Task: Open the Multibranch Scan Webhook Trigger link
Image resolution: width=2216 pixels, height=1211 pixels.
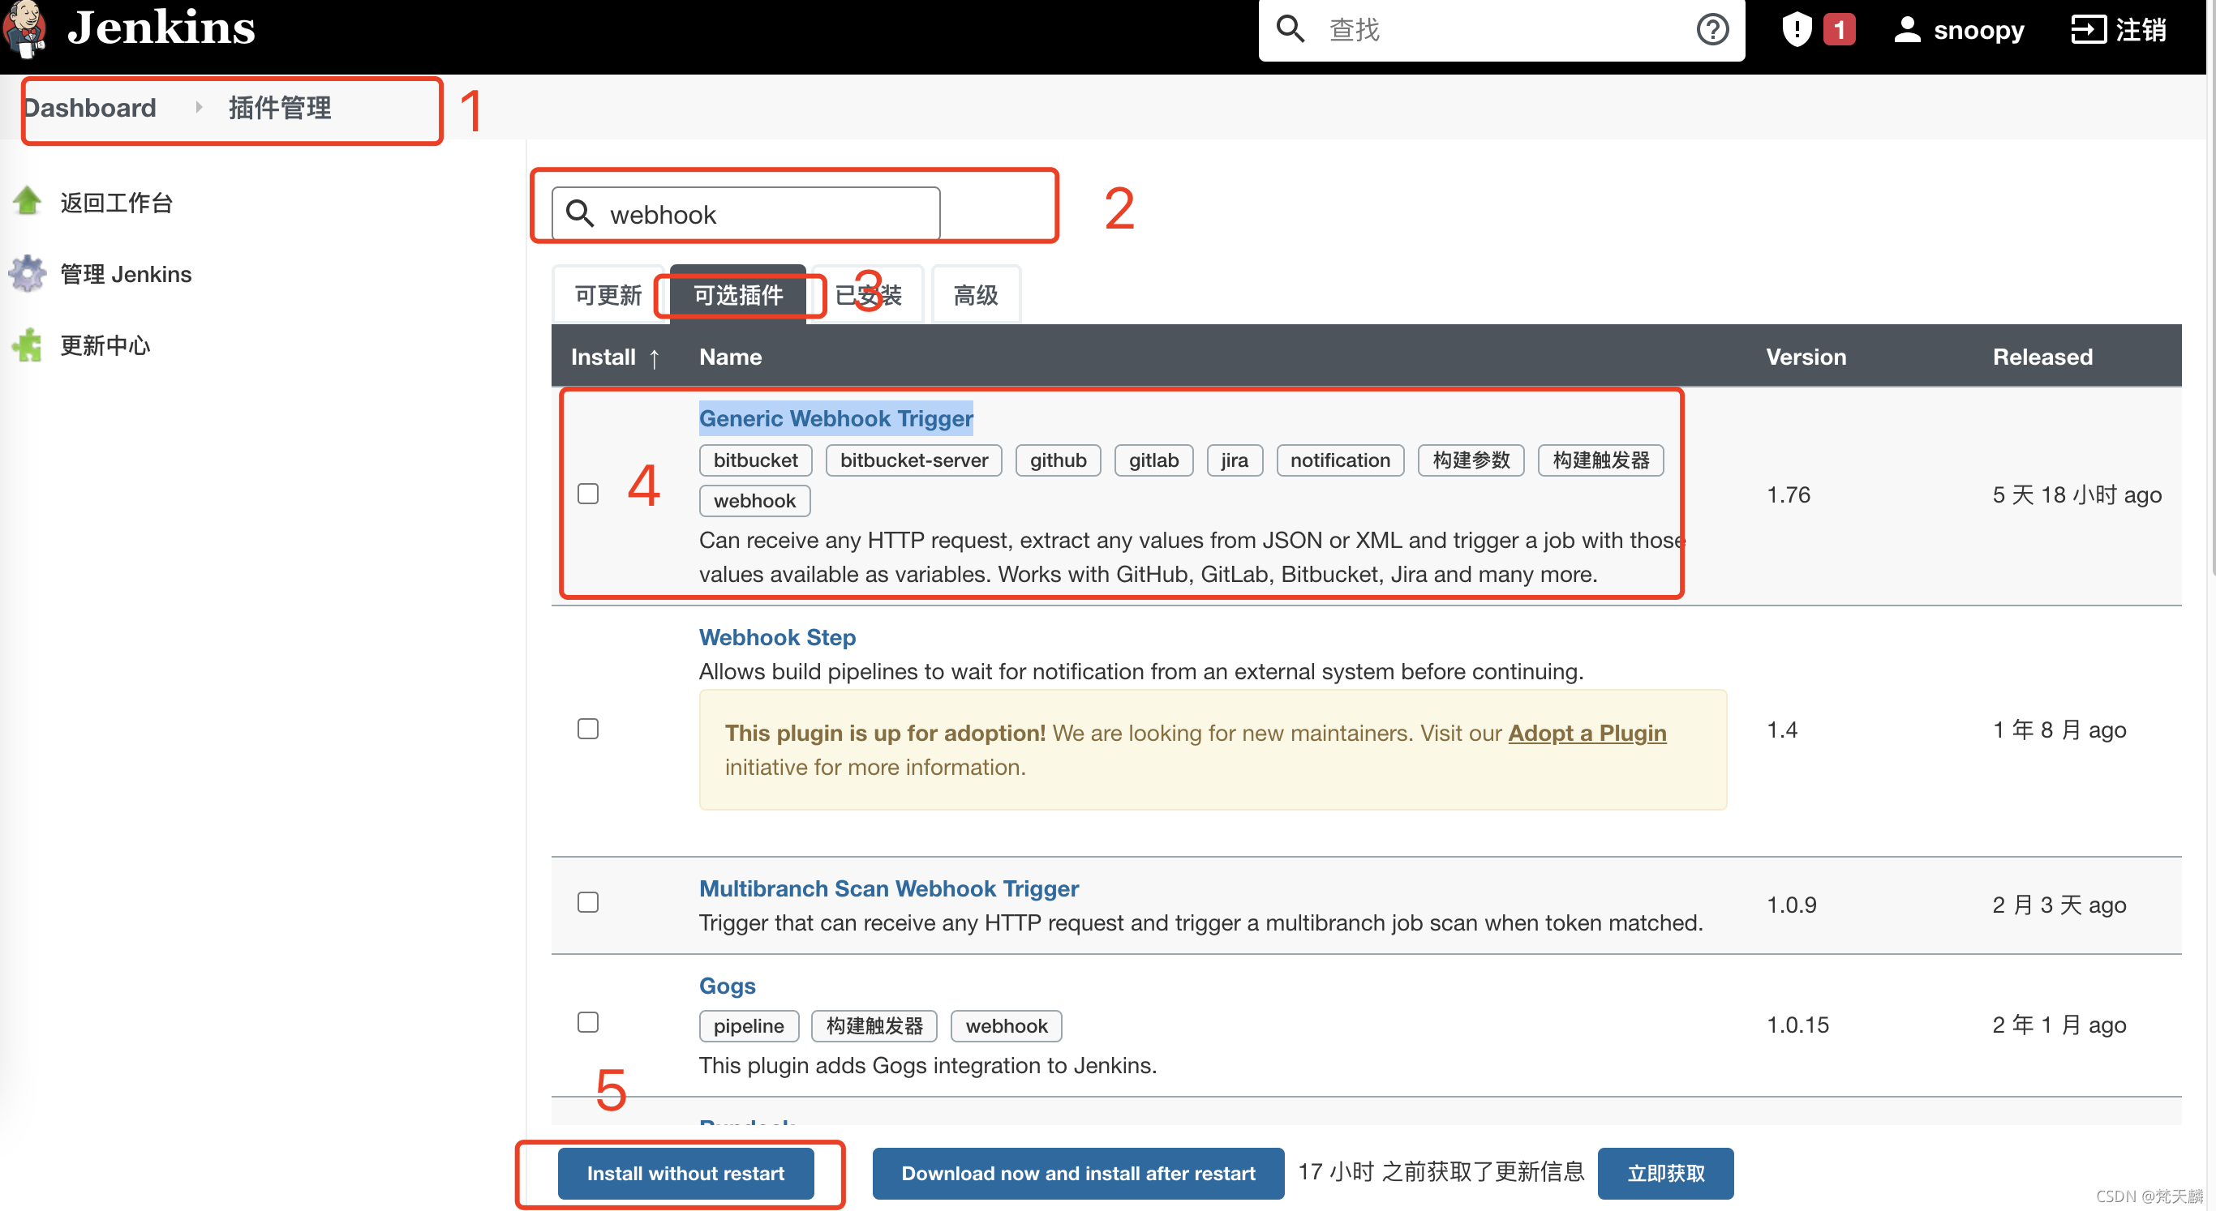Action: [889, 888]
